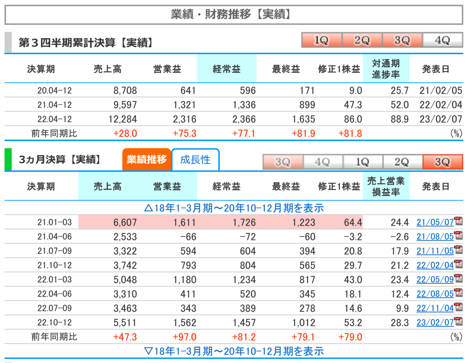The height and width of the screenshot is (363, 469).
Task: Click 売上営業損益率 column header
Action: (x=386, y=186)
